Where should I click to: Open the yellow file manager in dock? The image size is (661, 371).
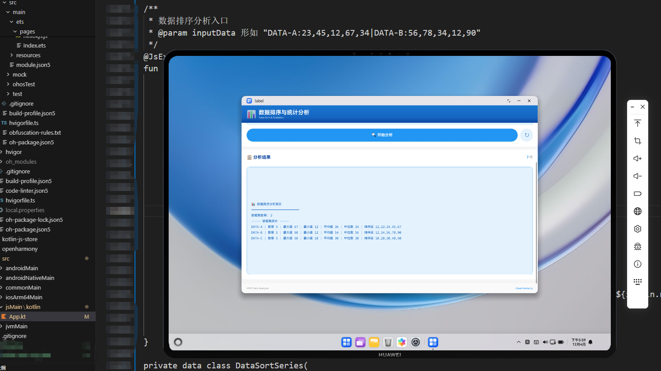tap(374, 342)
